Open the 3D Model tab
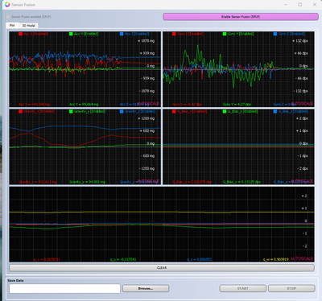Viewport: 322px width, 301px height. [x=28, y=26]
